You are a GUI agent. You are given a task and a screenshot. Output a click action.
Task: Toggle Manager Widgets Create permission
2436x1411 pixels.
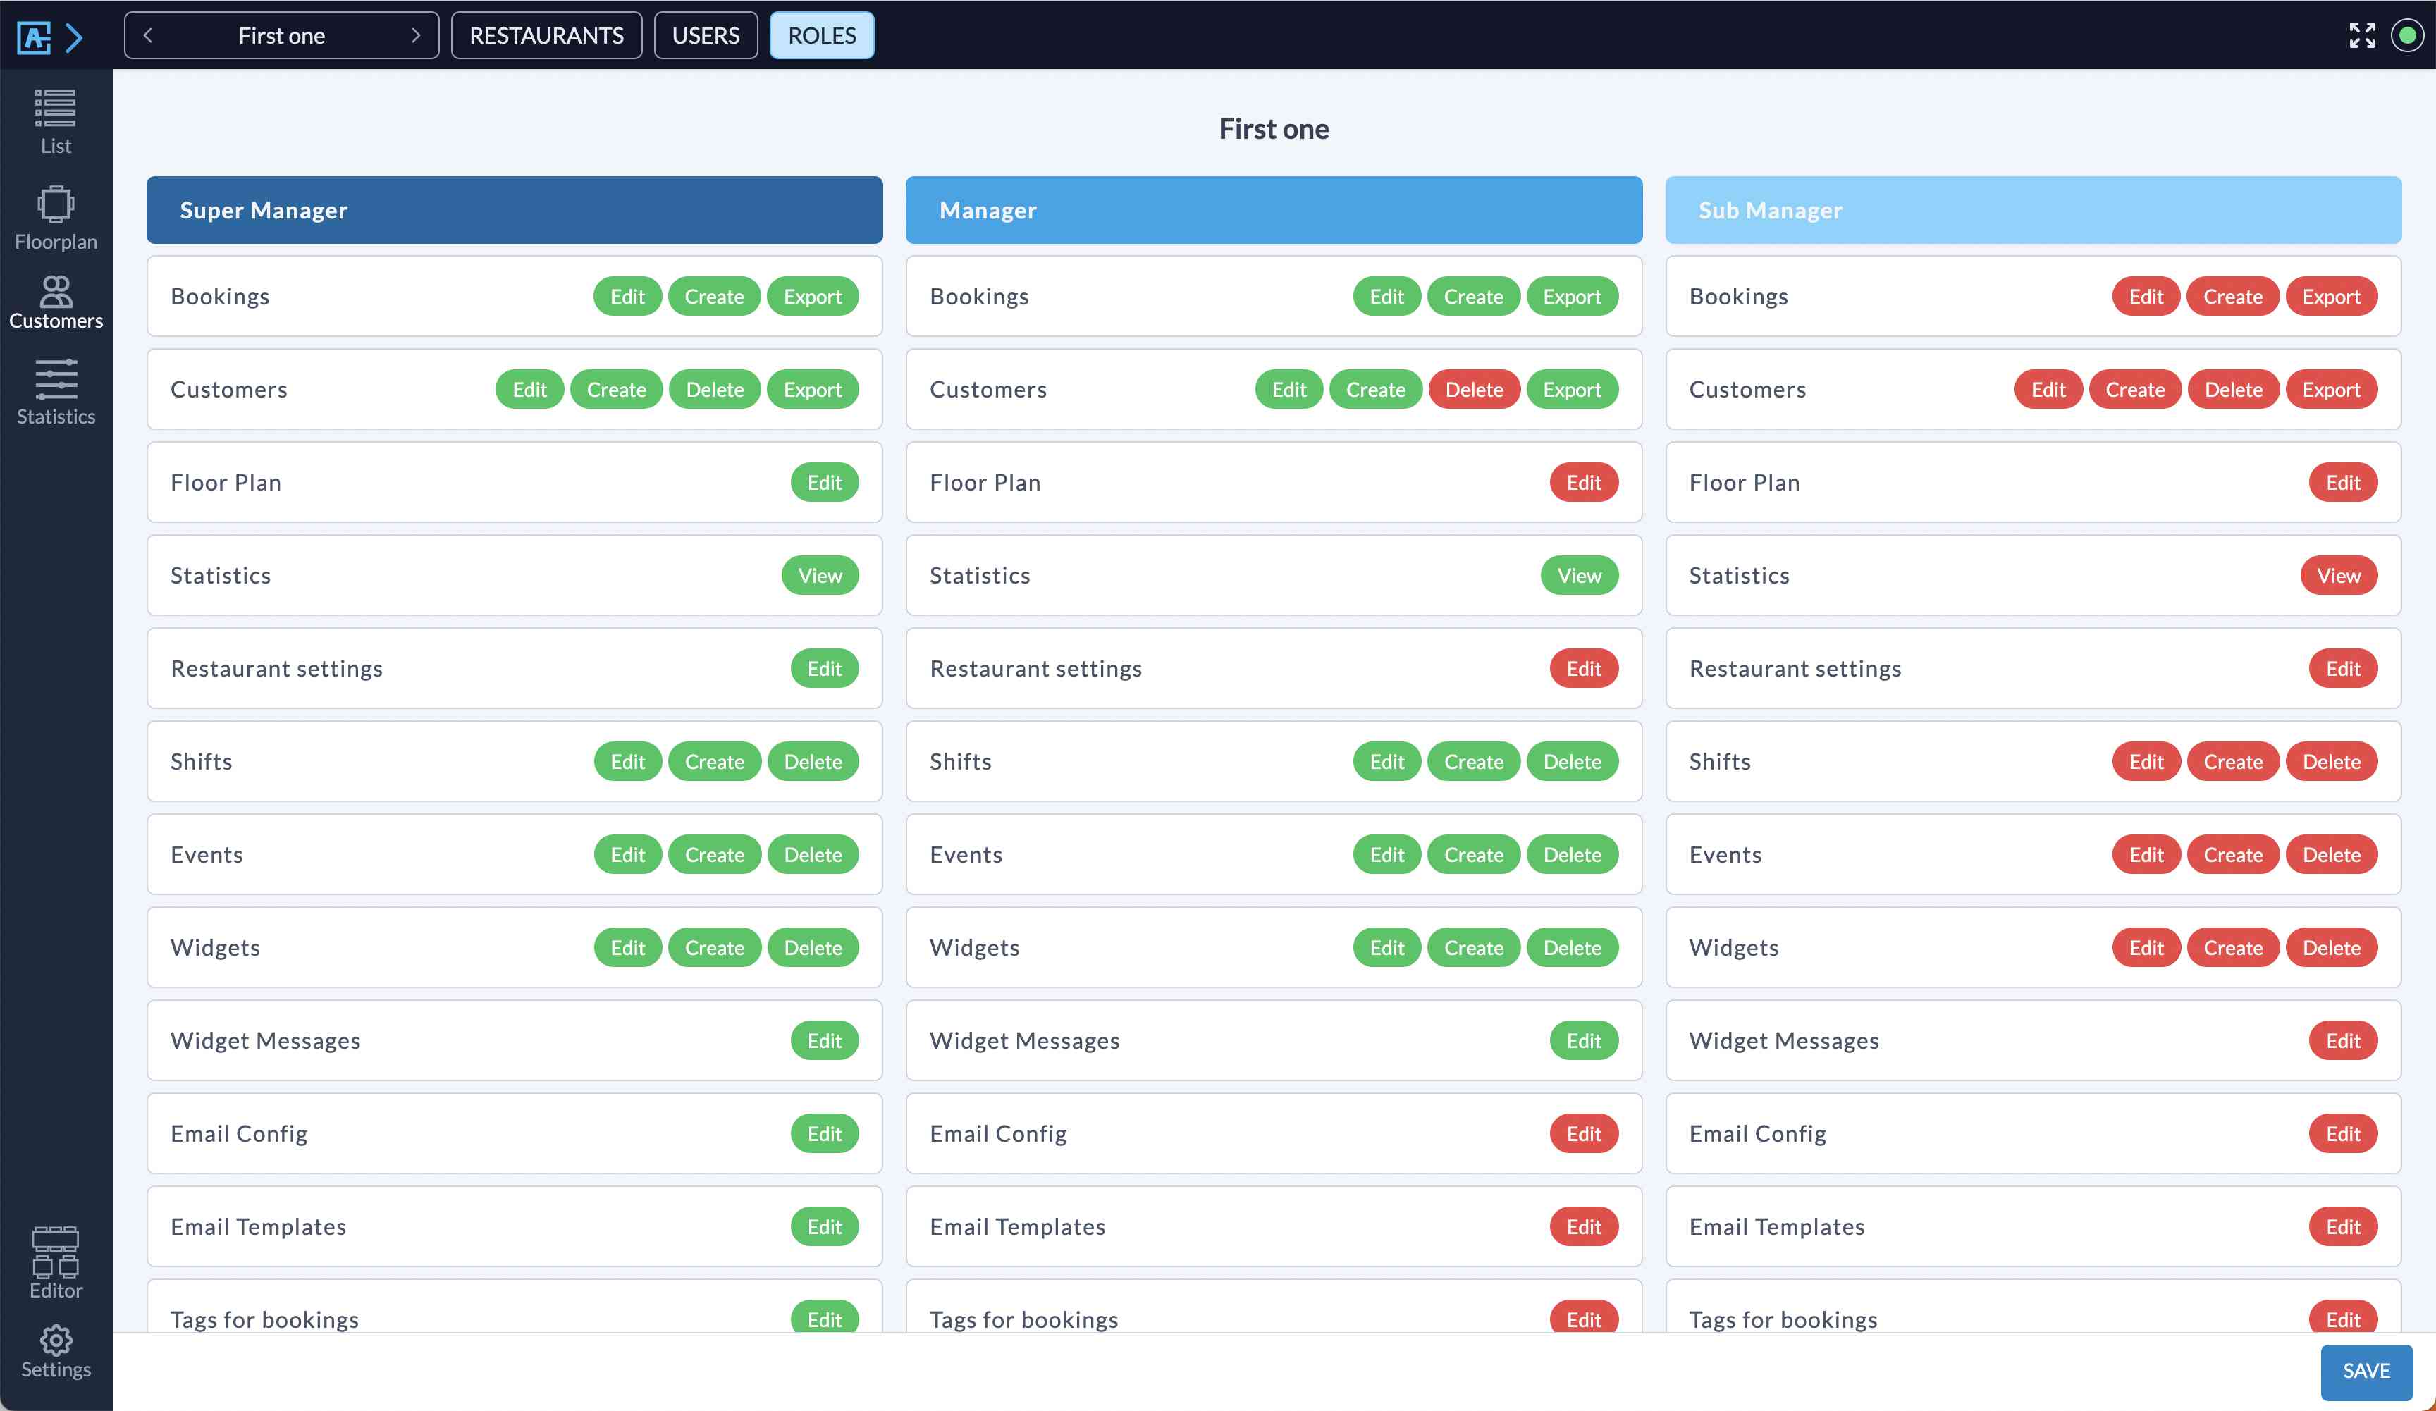coord(1473,947)
